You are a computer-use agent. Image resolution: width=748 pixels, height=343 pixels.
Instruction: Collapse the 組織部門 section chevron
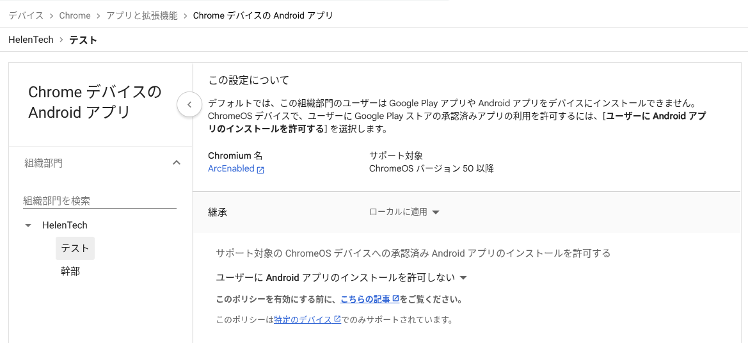point(177,163)
